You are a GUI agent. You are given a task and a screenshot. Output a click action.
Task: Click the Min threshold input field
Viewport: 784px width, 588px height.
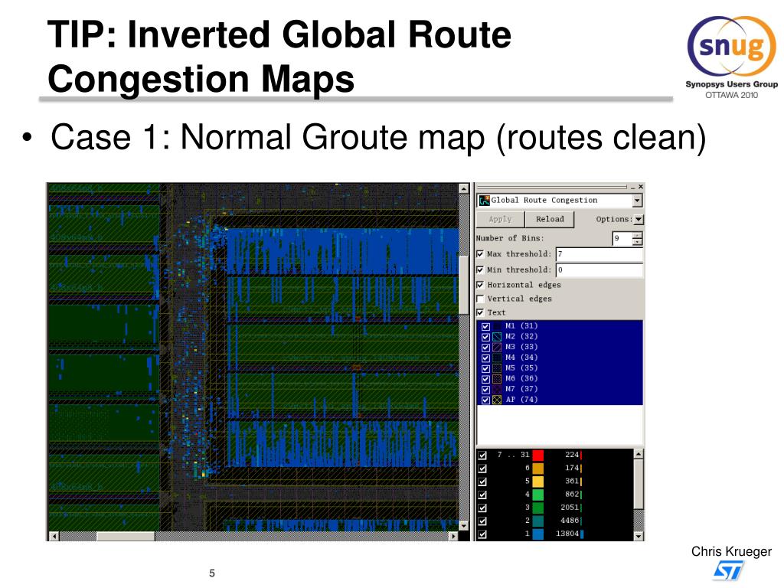599,270
